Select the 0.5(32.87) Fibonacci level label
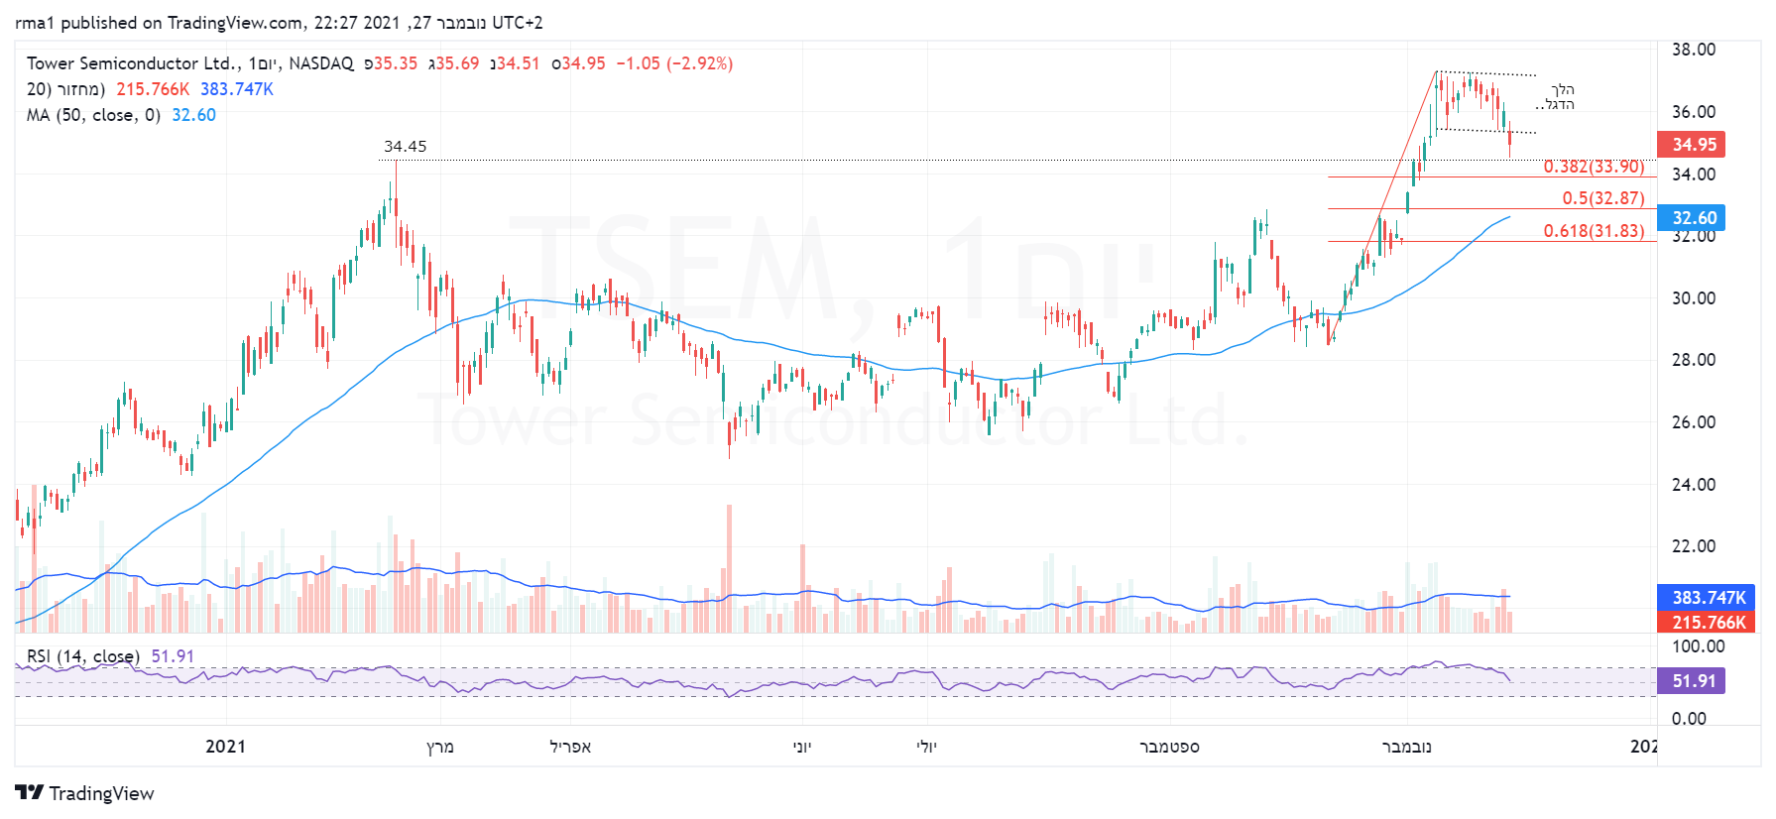Image resolution: width=1776 pixels, height=819 pixels. click(1603, 198)
